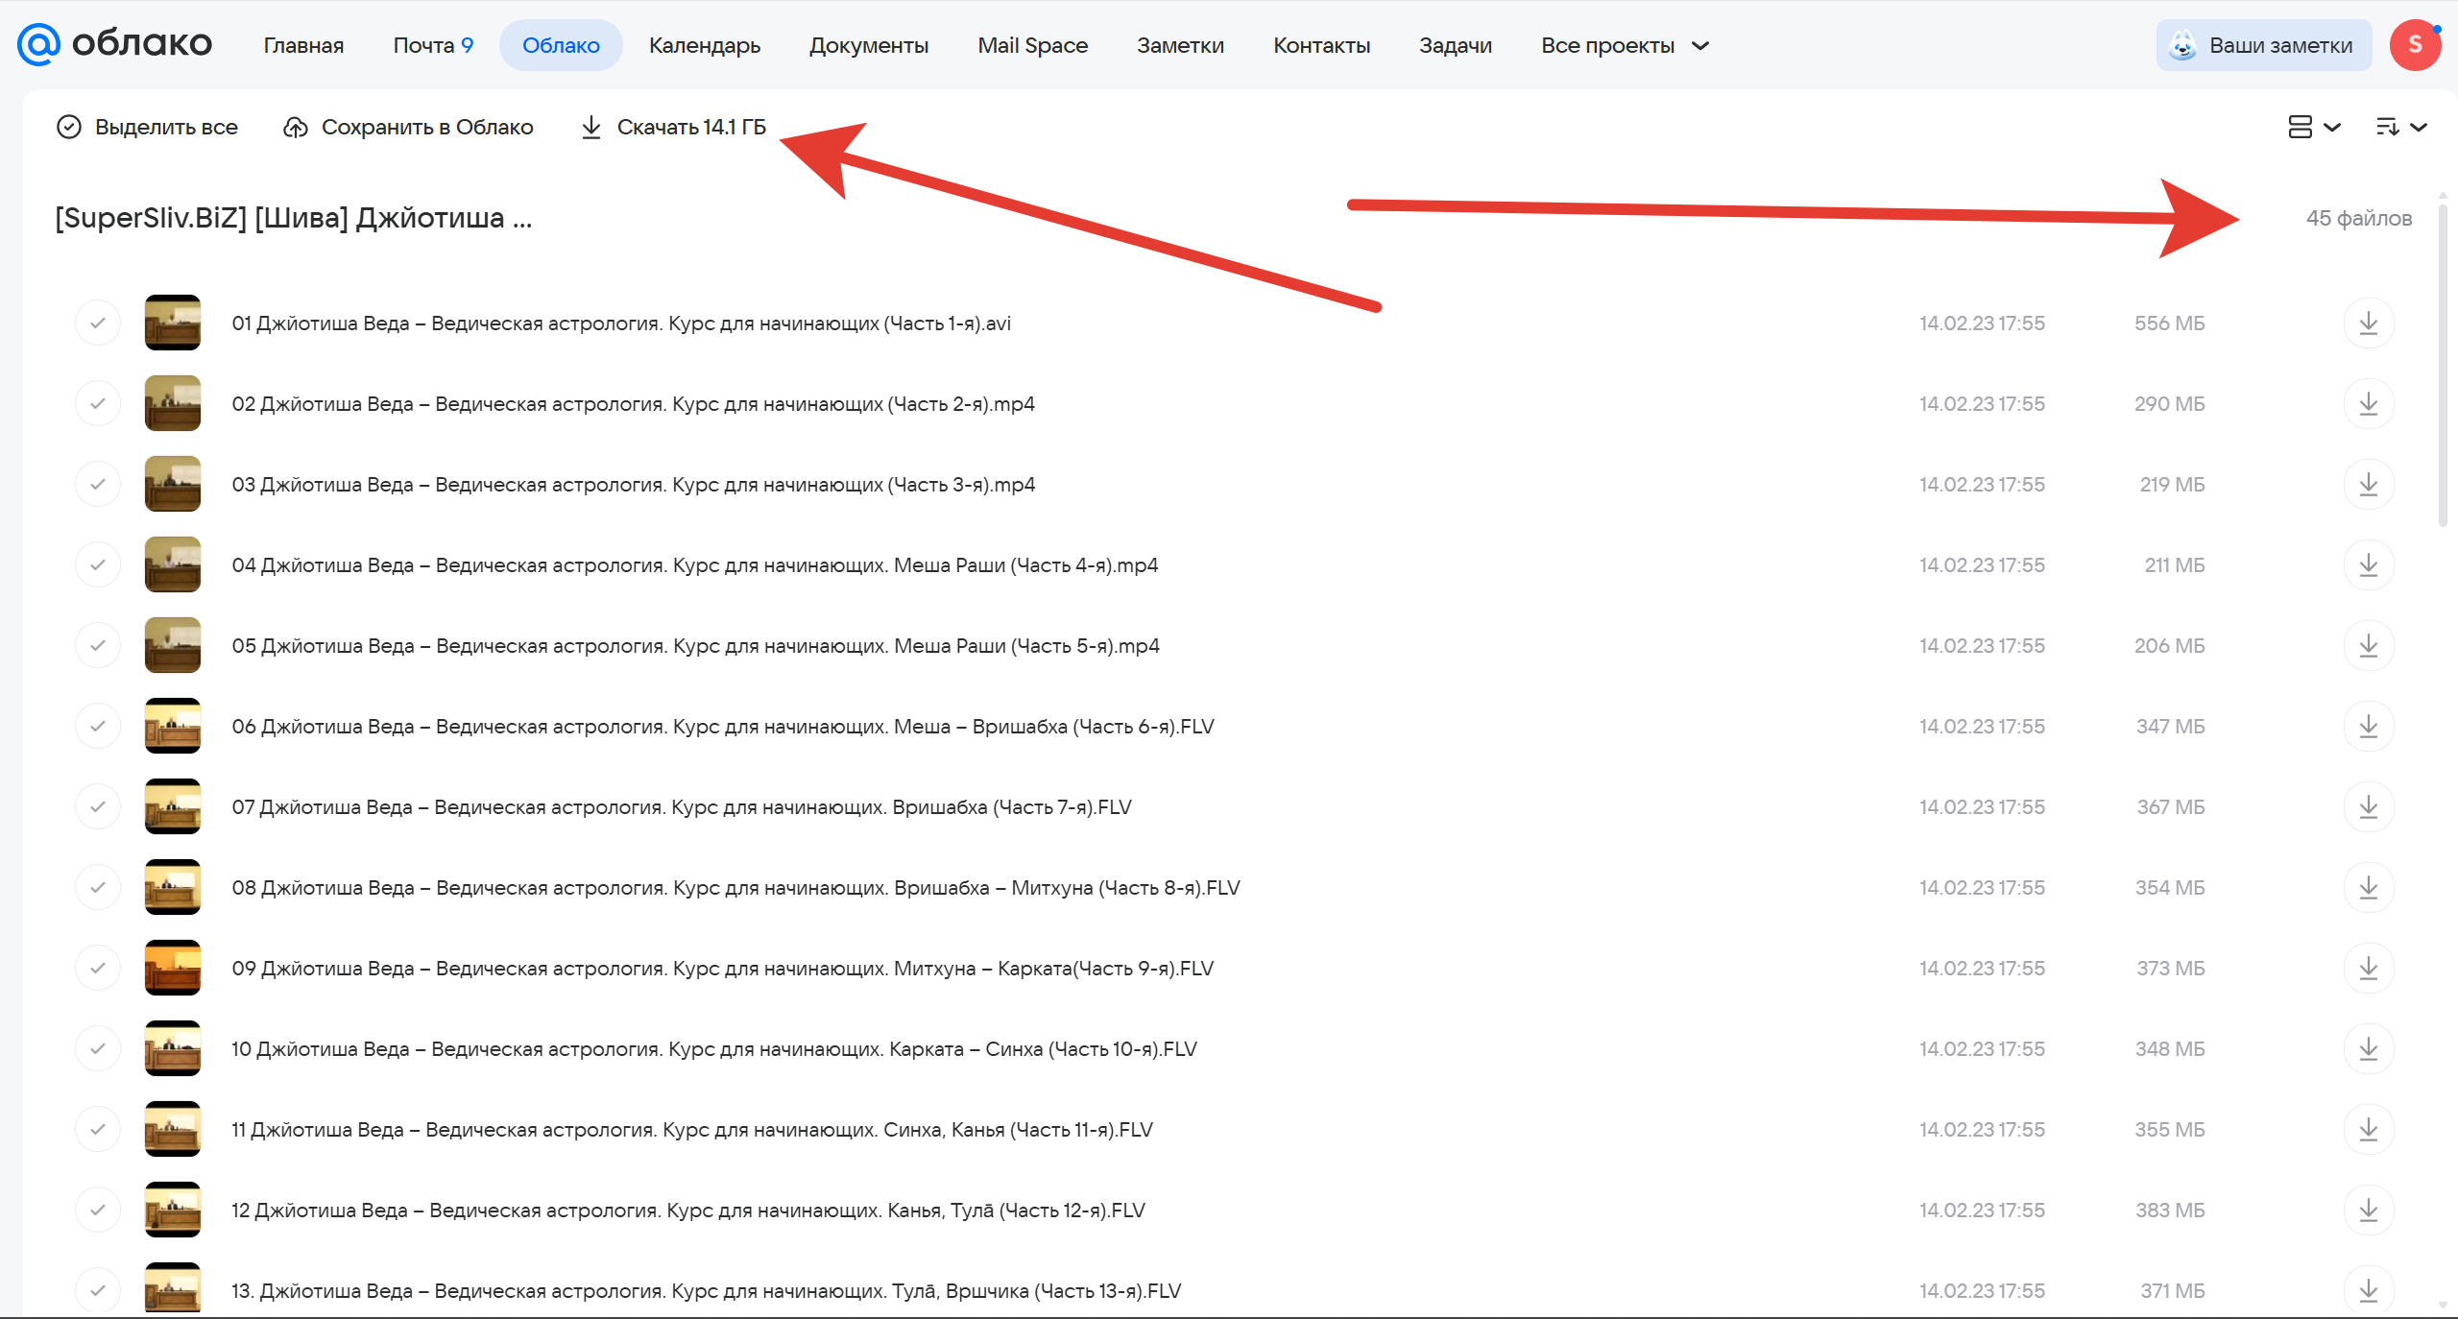Switch to the Календарь tab

pyautogui.click(x=704, y=45)
